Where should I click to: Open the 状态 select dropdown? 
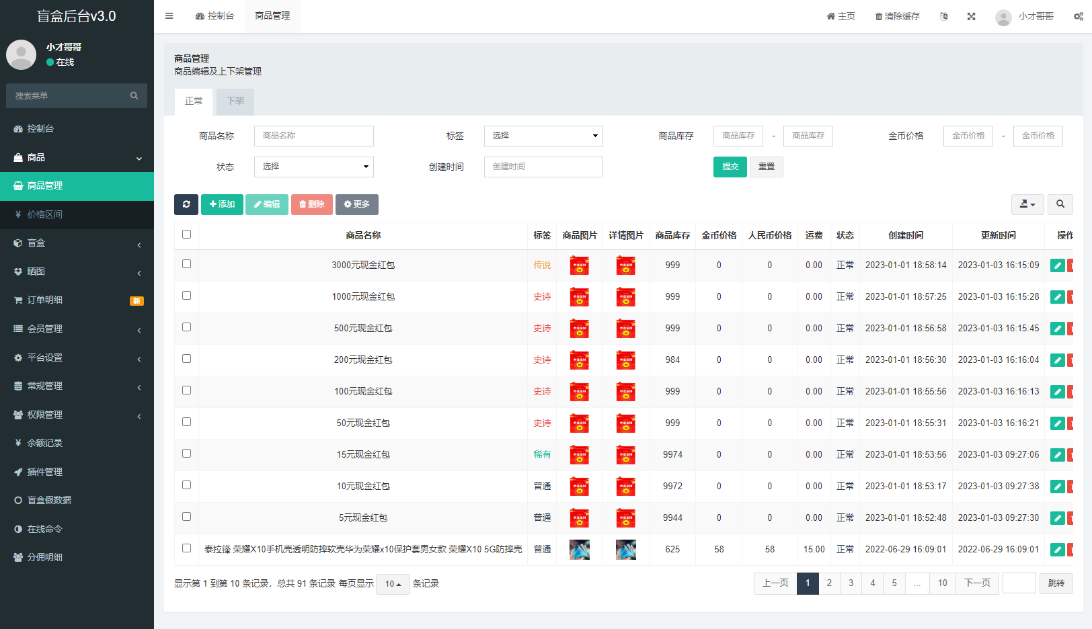pyautogui.click(x=313, y=167)
